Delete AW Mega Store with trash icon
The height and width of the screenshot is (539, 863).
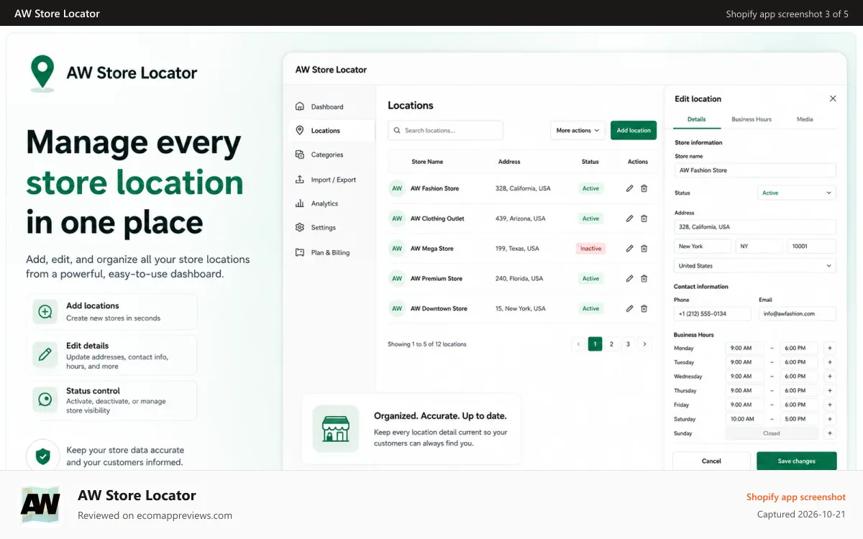coord(644,249)
